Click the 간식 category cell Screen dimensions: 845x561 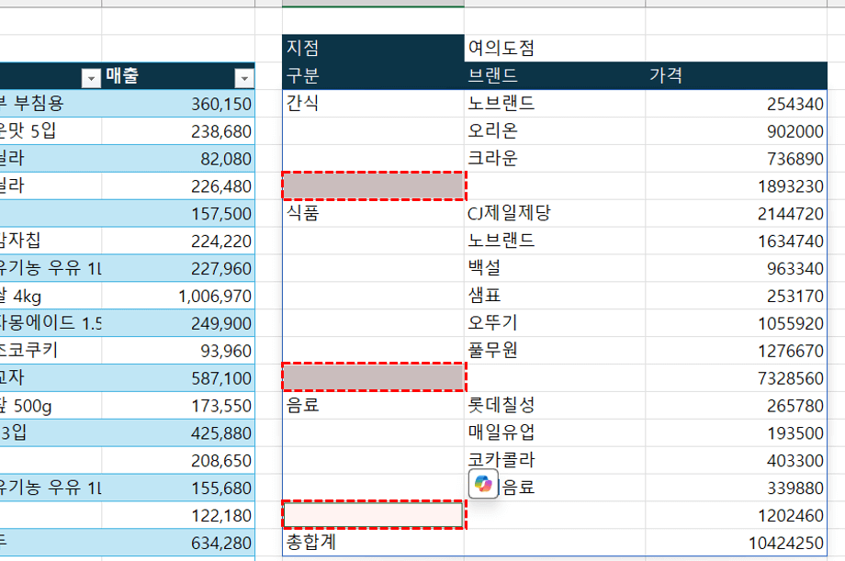coord(373,104)
